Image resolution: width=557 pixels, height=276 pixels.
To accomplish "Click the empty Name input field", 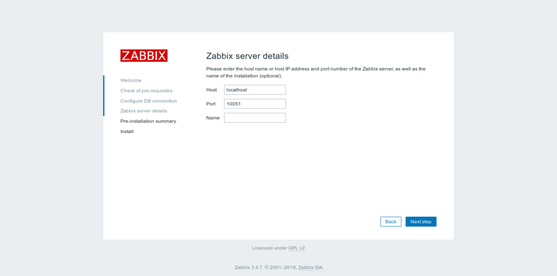I will pos(255,118).
